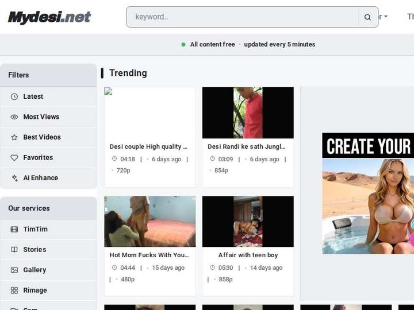Expand the header dropdown next to search

pyautogui.click(x=384, y=17)
